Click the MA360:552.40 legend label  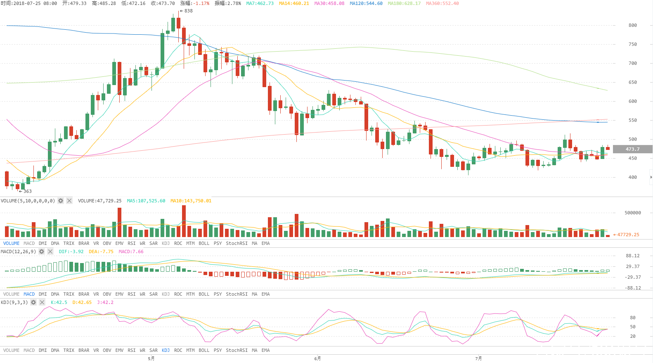(442, 3)
